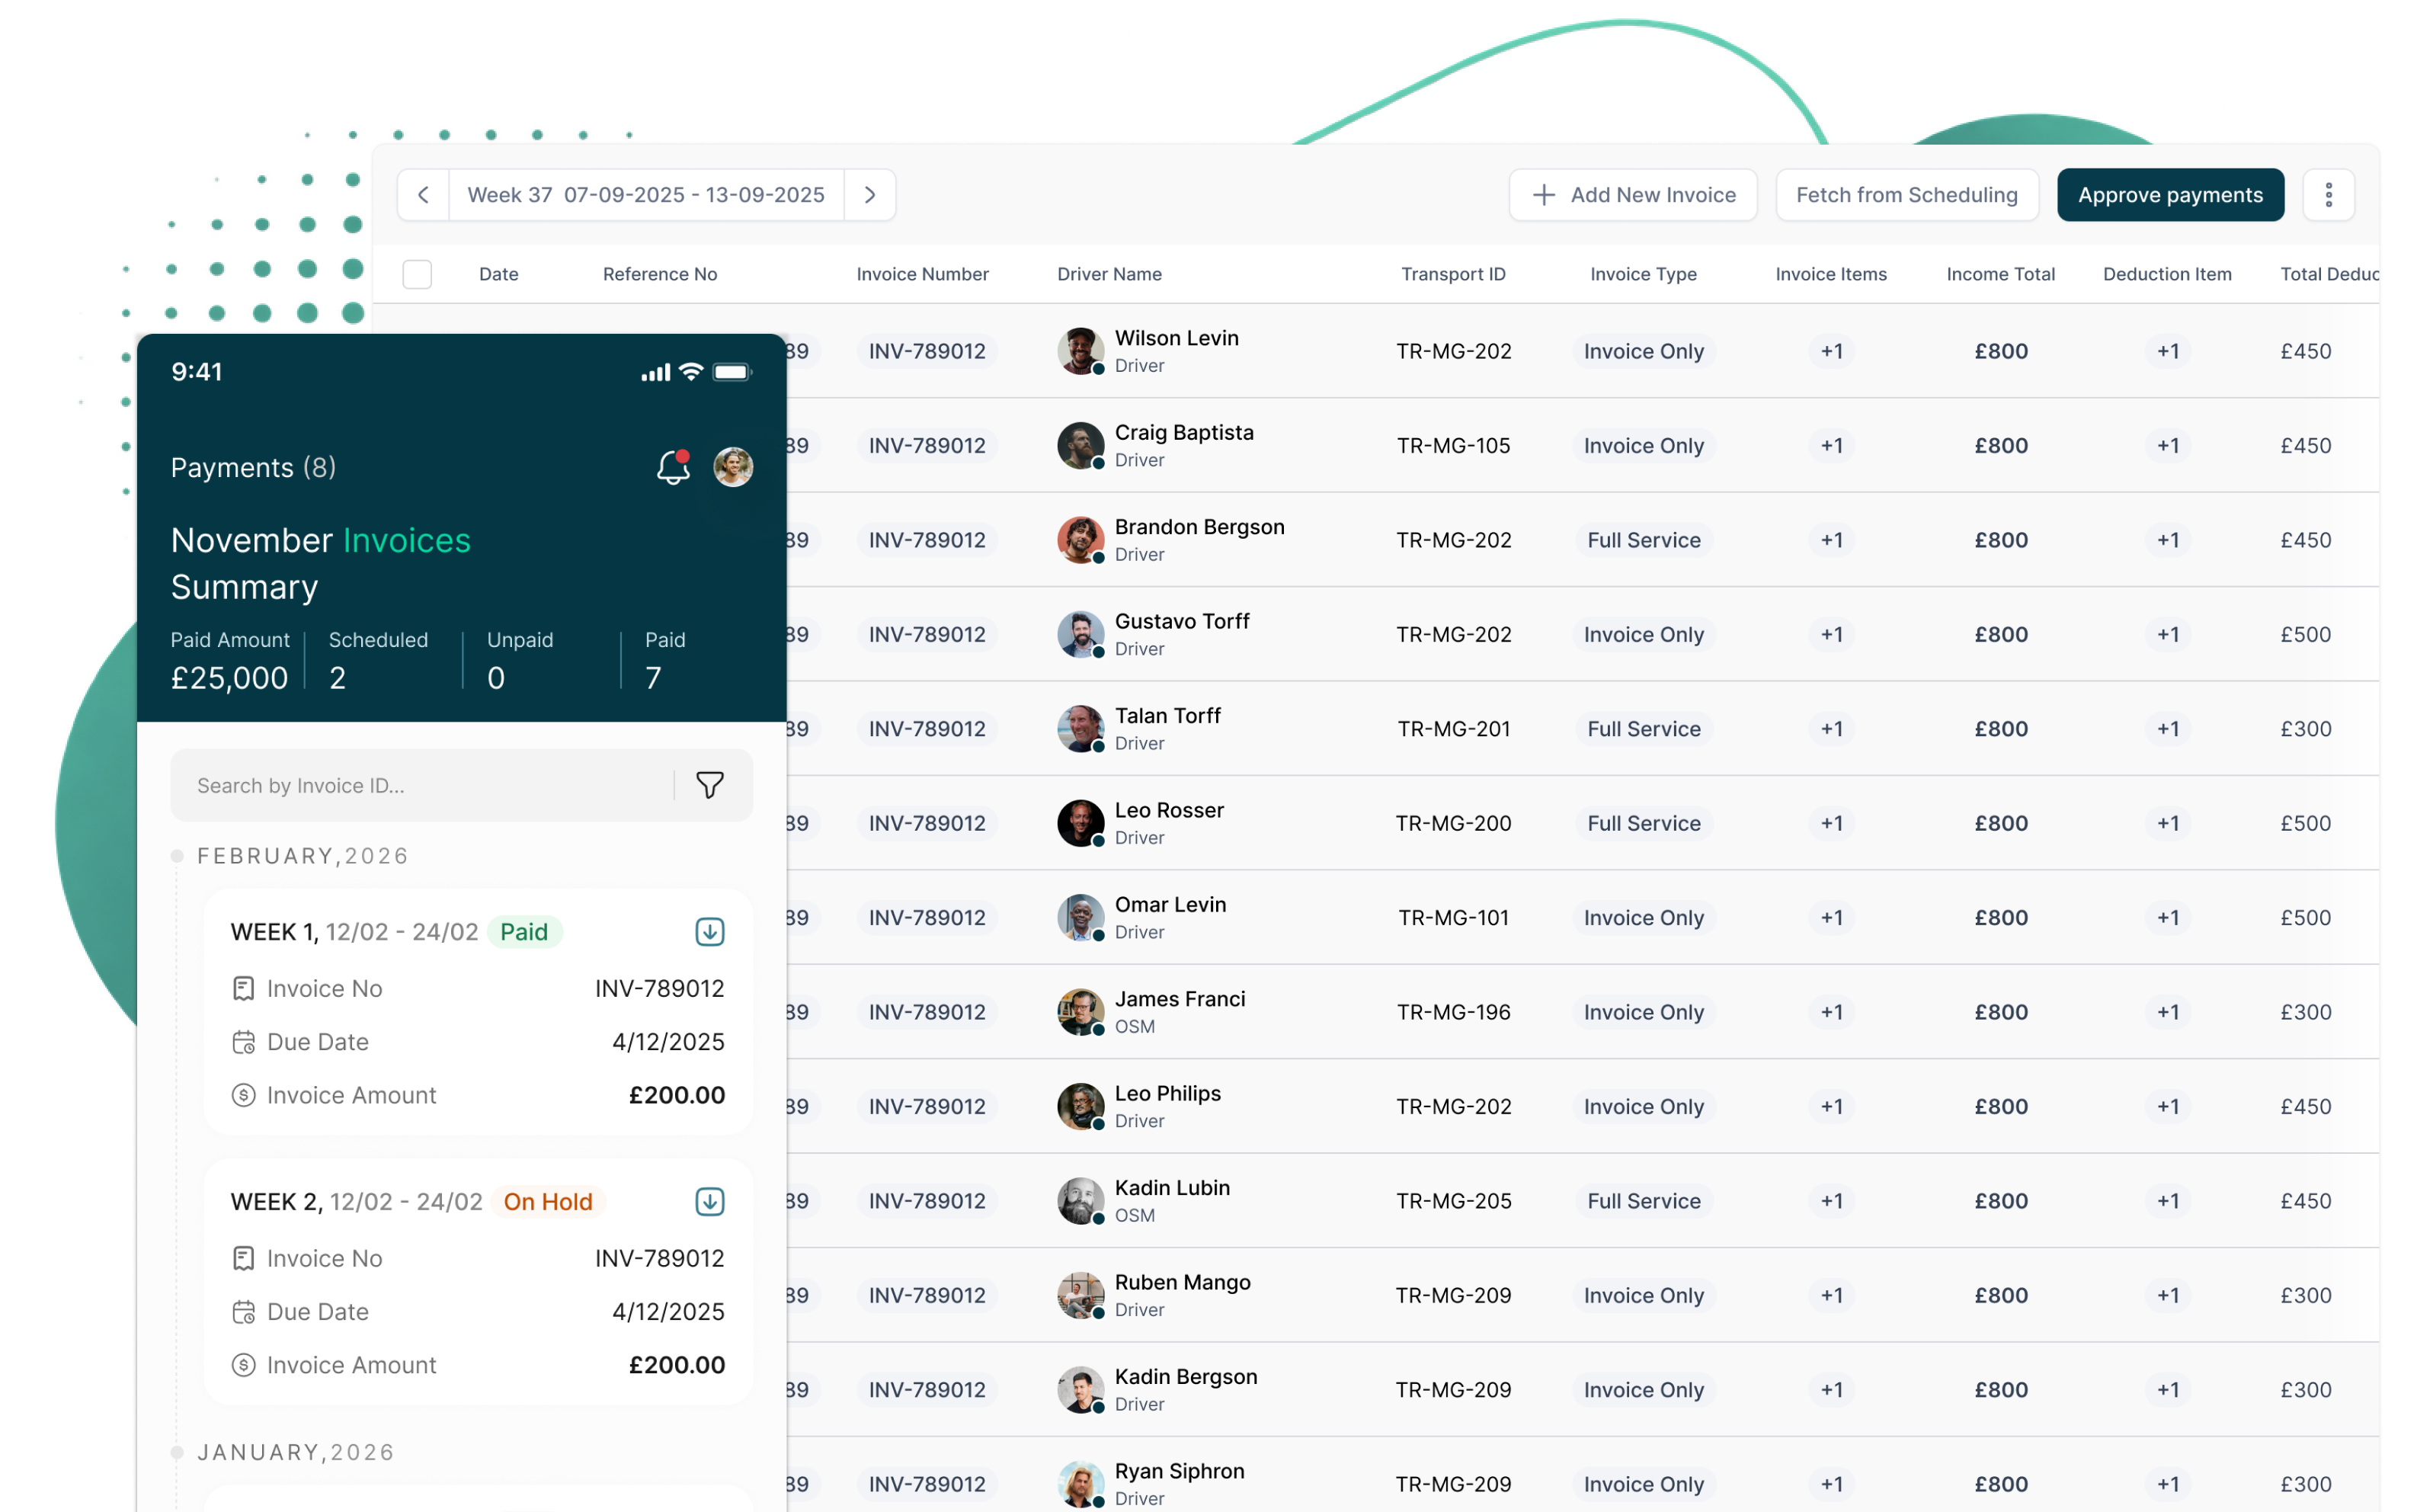Click the Paid status badge on WEEK 1
Screen dimensions: 2417x1512
[525, 932]
